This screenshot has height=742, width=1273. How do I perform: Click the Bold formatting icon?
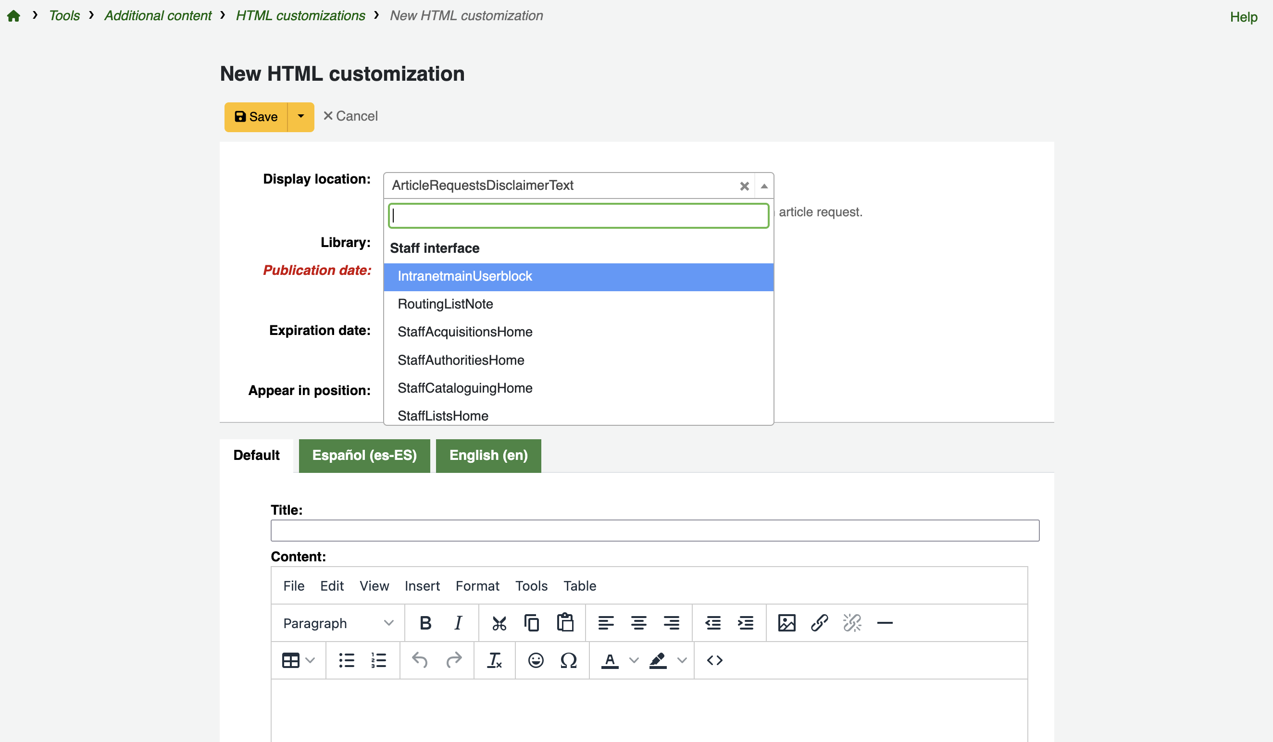click(425, 623)
